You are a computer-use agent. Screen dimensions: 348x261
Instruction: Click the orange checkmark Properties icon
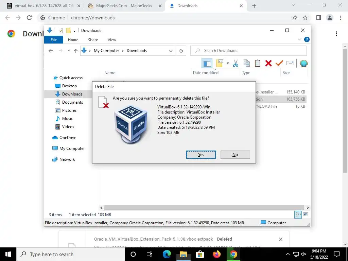[x=279, y=64]
